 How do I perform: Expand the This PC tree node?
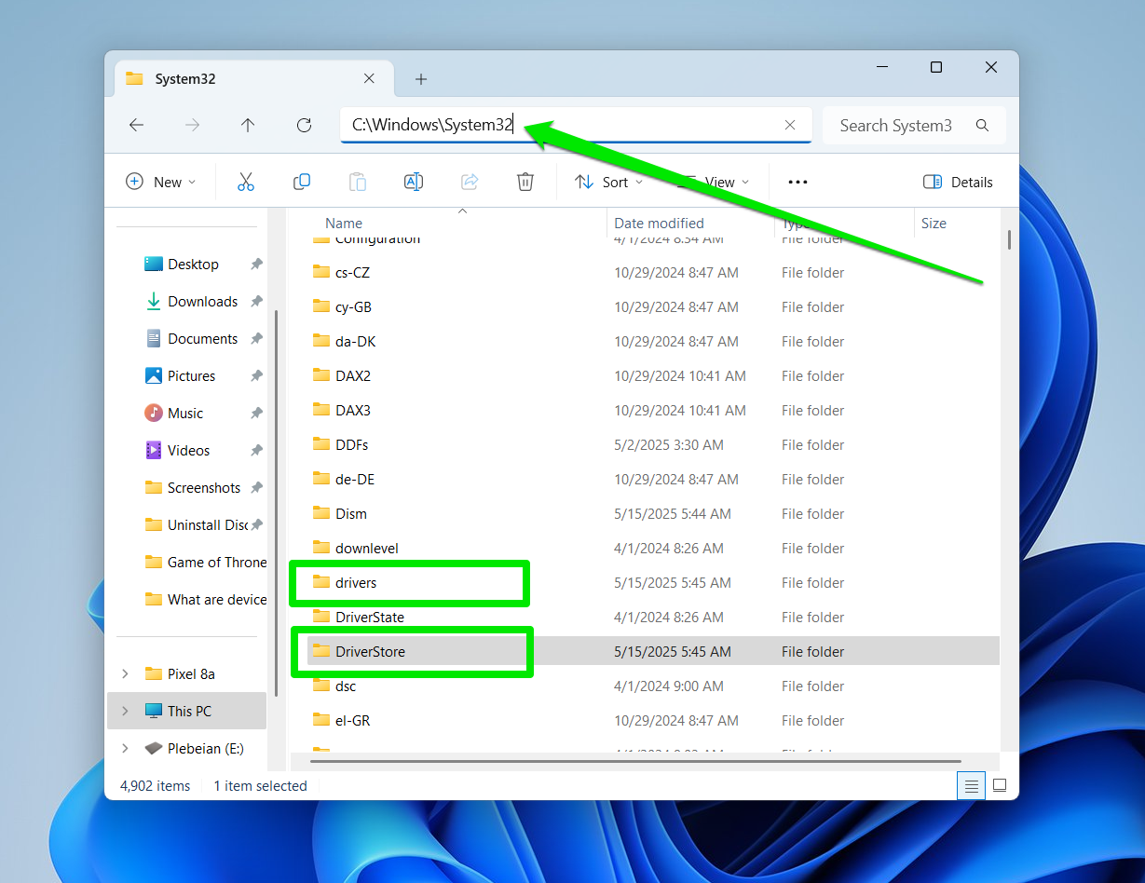pyautogui.click(x=126, y=711)
